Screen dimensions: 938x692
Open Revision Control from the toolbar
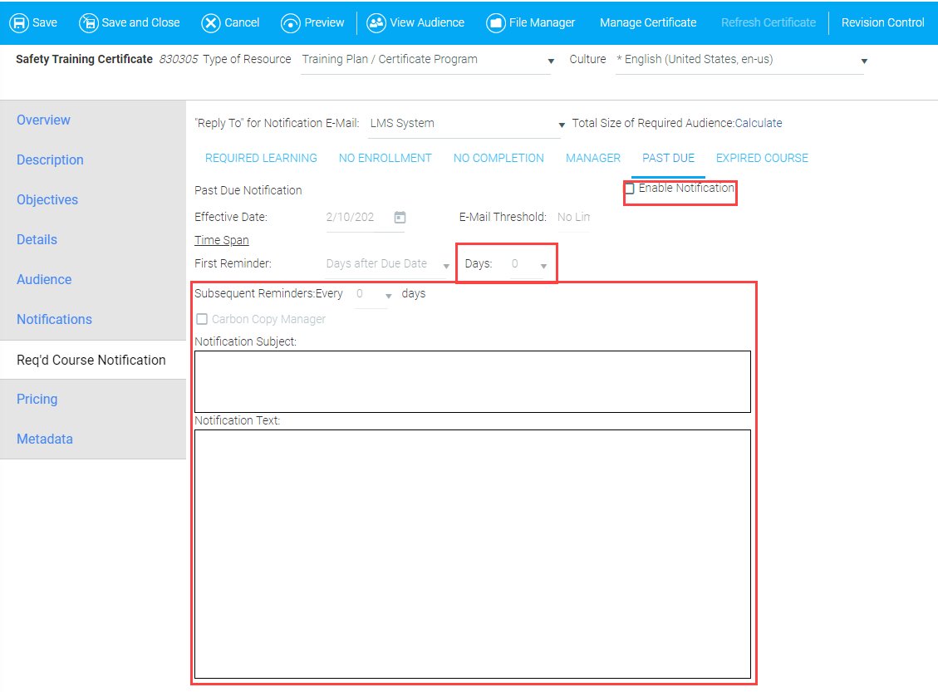[x=882, y=22]
